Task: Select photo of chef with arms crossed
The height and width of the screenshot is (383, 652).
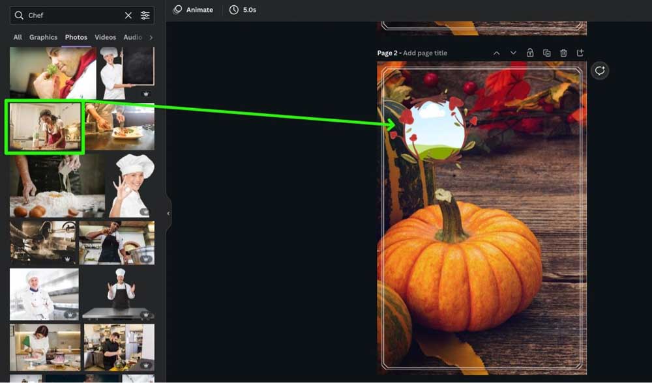Action: pos(44,294)
